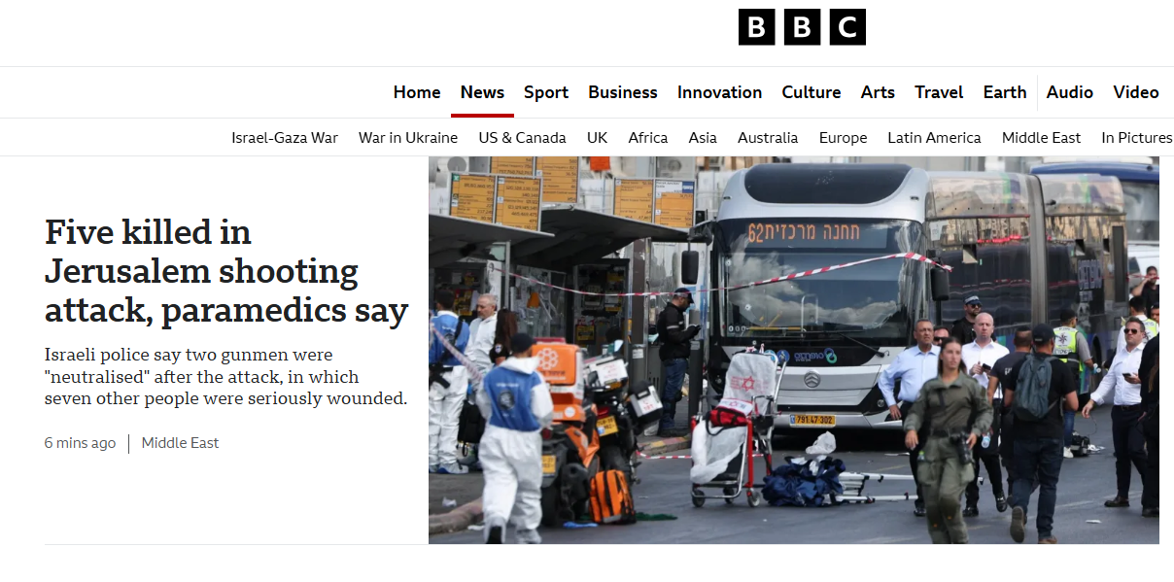Open the Home menu item
Screen dimensions: 1174x582
tap(417, 92)
